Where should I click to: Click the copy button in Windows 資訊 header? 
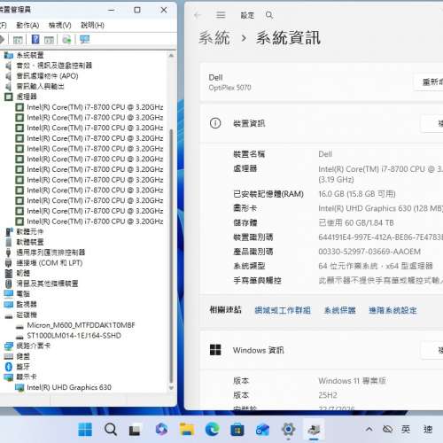[431, 350]
